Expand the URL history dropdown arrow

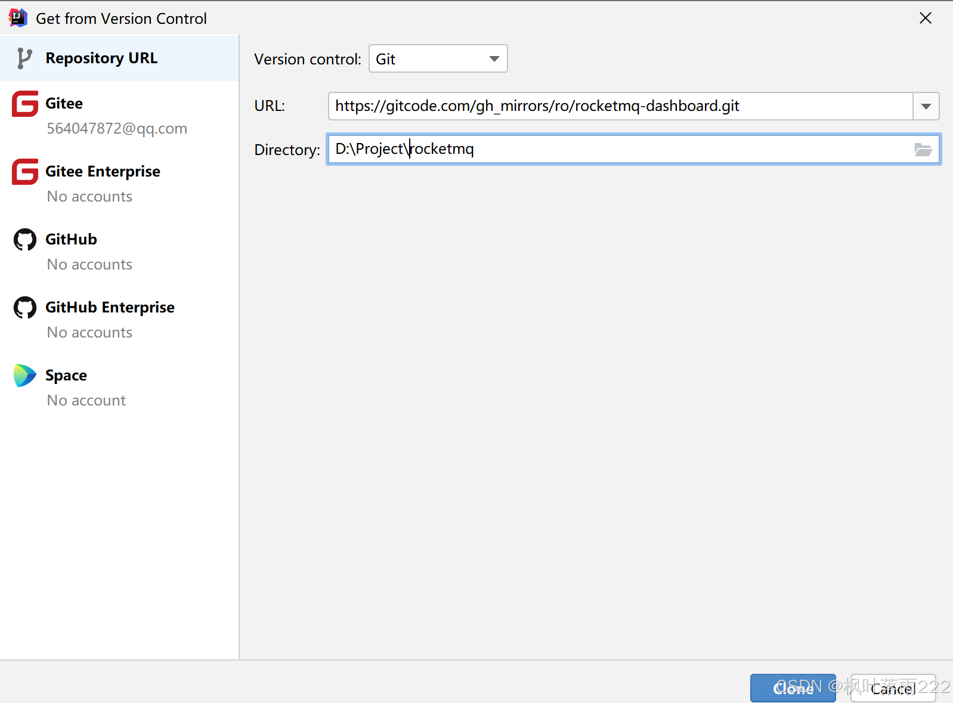point(926,106)
